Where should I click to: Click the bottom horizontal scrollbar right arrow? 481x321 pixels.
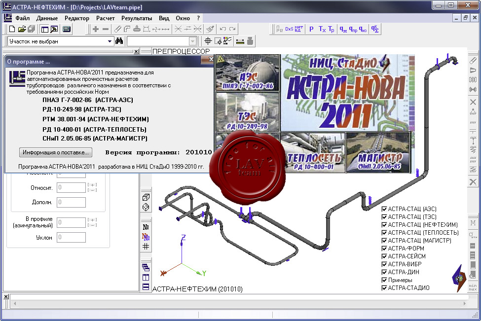pos(464,304)
